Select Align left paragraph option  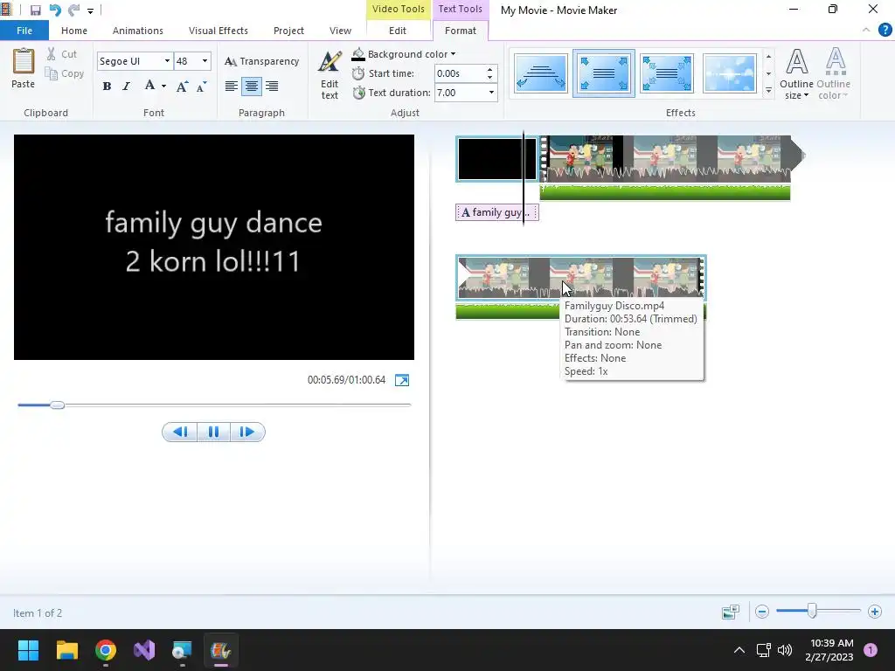(x=231, y=86)
